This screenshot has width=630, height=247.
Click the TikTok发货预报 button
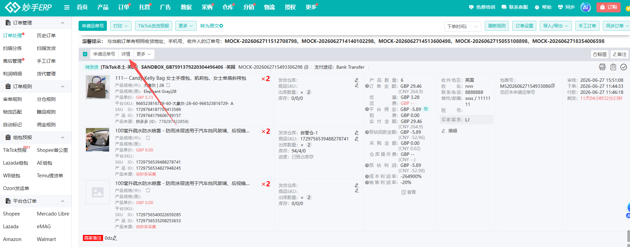pyautogui.click(x=154, y=26)
